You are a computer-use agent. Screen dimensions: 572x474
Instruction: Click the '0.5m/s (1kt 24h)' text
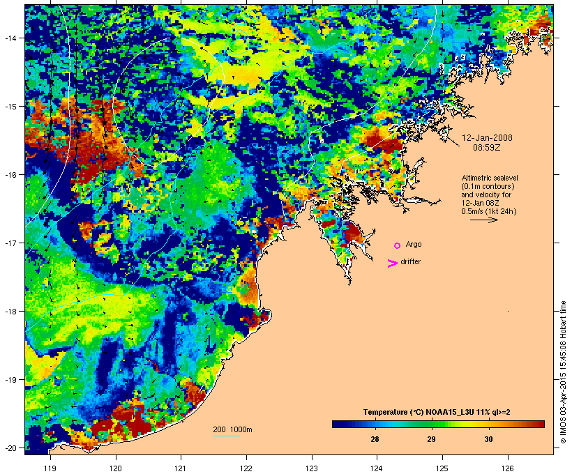point(489,211)
